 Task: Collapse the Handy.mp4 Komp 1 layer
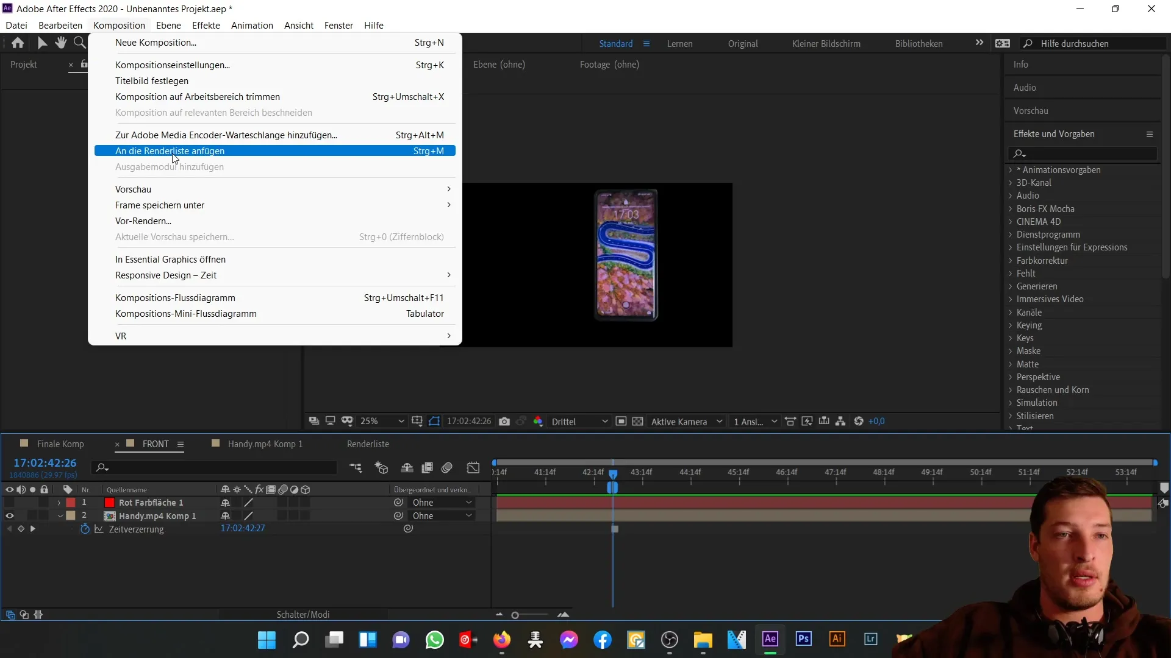(x=60, y=516)
